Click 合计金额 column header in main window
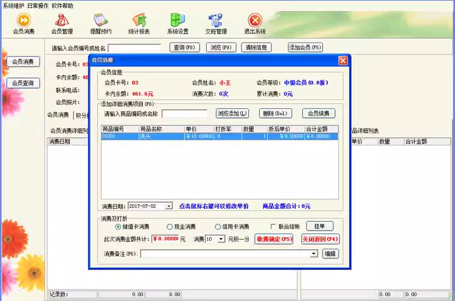 coord(427,142)
